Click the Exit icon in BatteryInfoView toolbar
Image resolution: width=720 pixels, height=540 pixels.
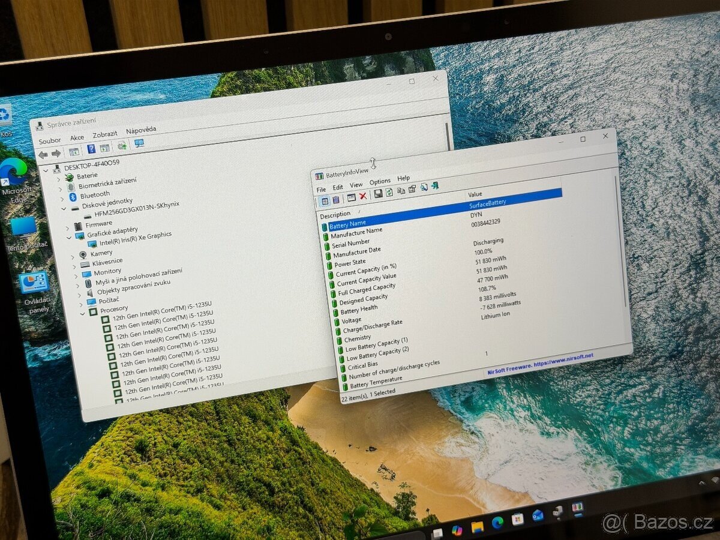[434, 185]
